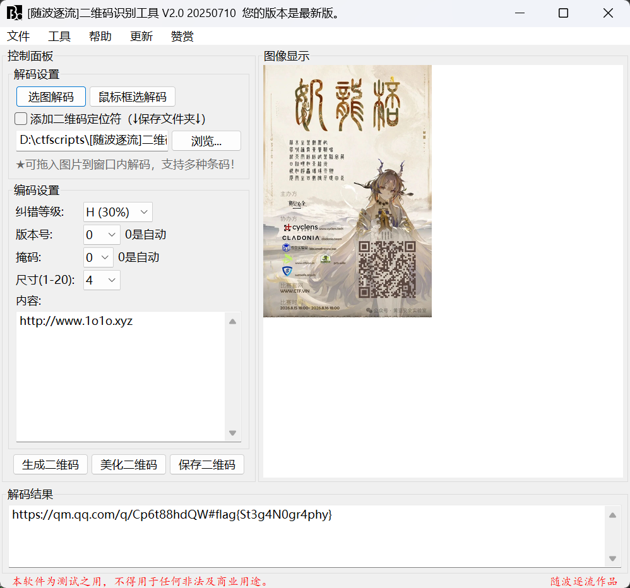The image size is (630, 588).
Task: Click the 选图解码 button
Action: (51, 97)
